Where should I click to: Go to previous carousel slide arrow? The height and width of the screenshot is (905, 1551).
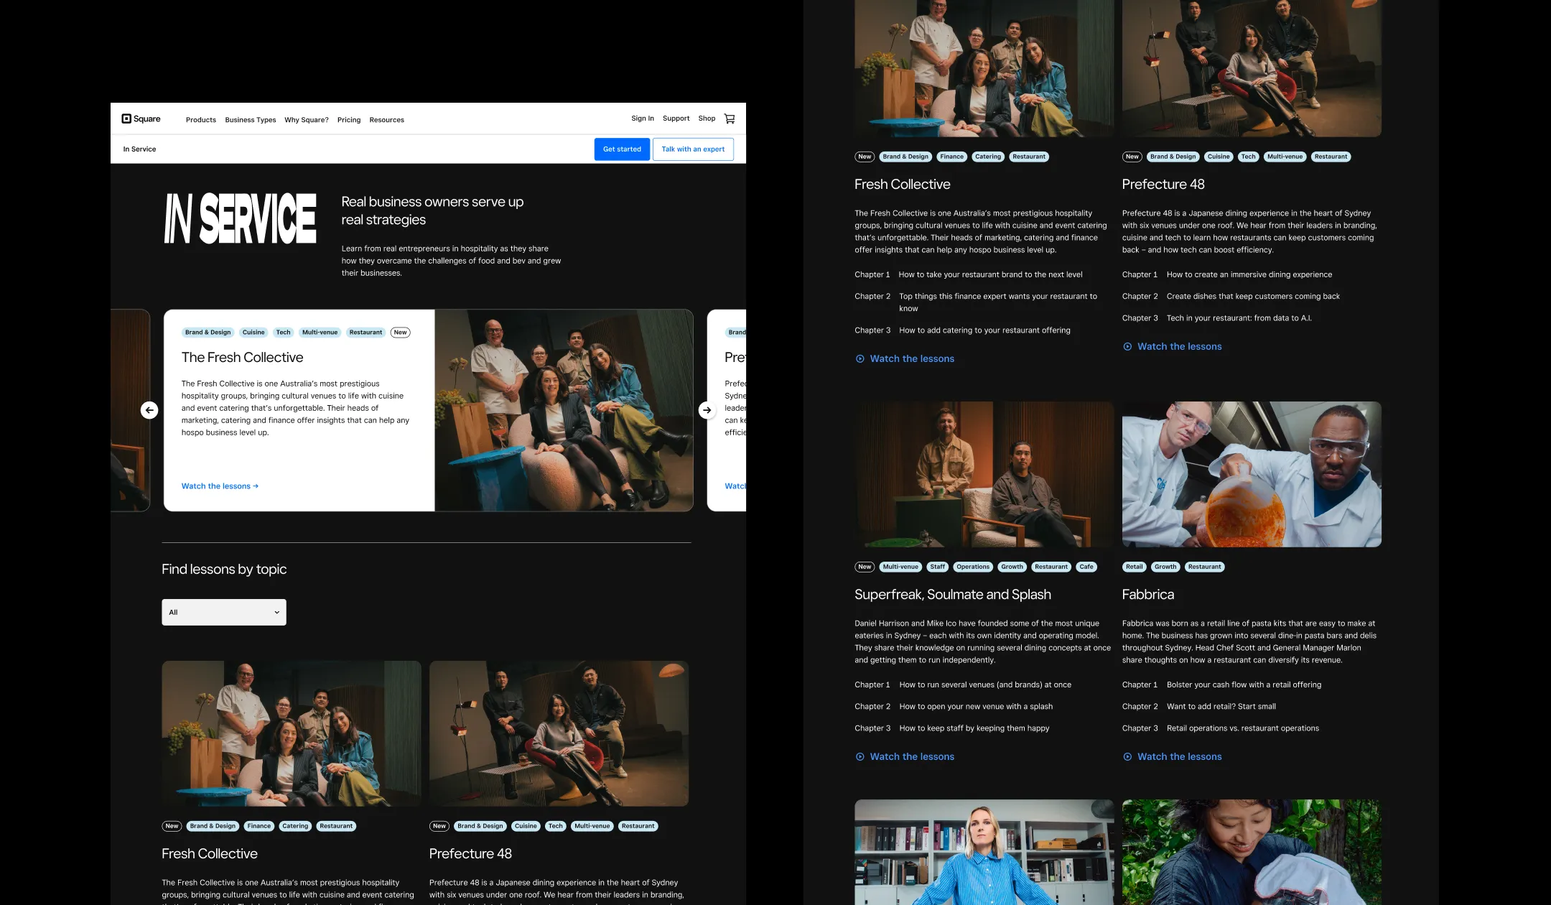pyautogui.click(x=149, y=410)
